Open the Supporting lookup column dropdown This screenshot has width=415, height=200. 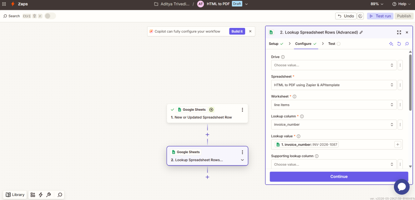pos(334,164)
